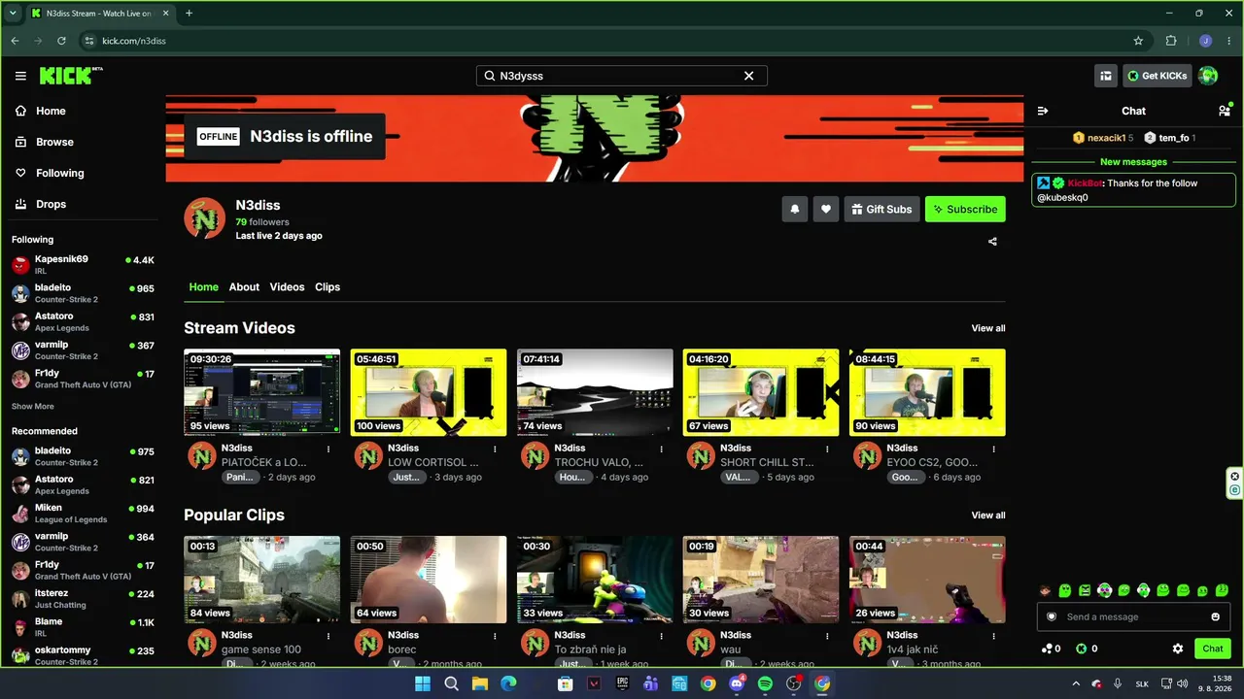Insert the angry green emote
This screenshot has height=699, width=1244.
pos(1085,590)
